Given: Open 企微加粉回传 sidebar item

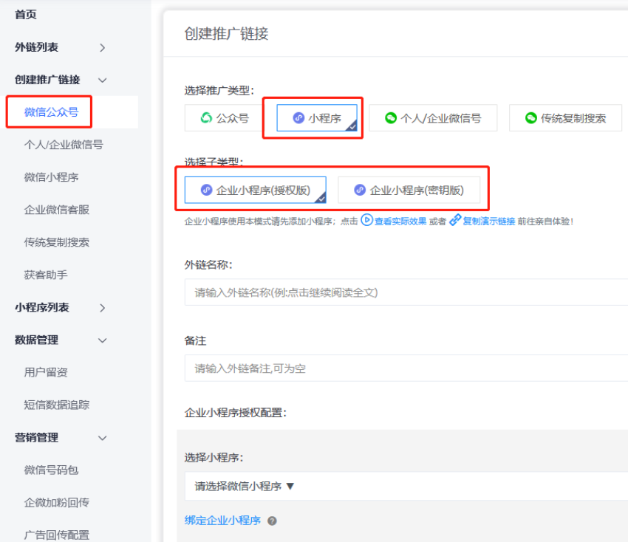Looking at the screenshot, I should click(x=56, y=503).
